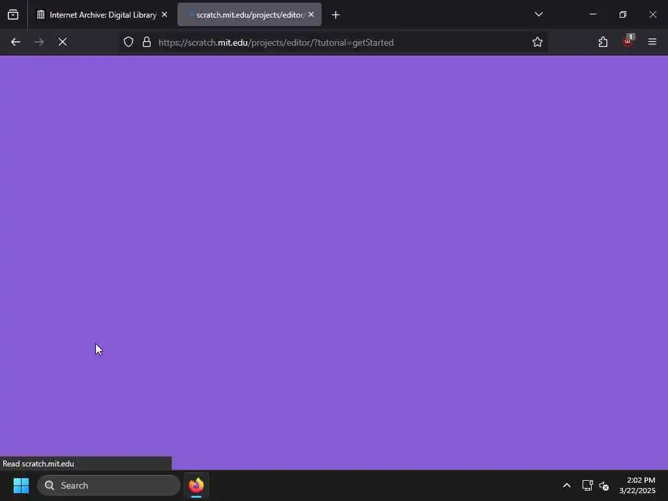View site security padlock info

point(147,42)
